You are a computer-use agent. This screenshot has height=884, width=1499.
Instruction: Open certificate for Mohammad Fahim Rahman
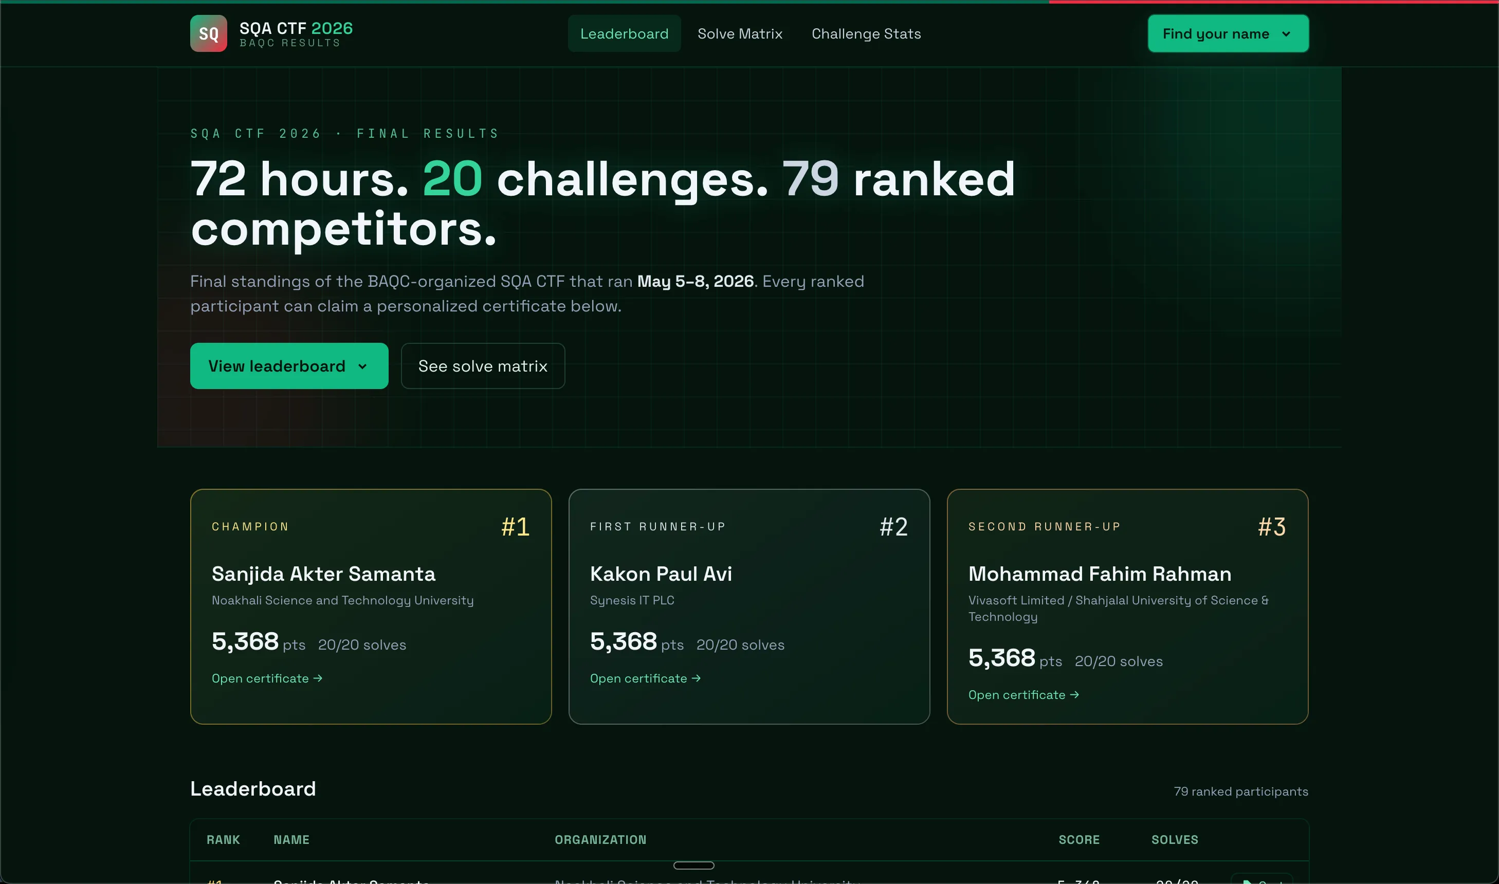tap(1023, 694)
